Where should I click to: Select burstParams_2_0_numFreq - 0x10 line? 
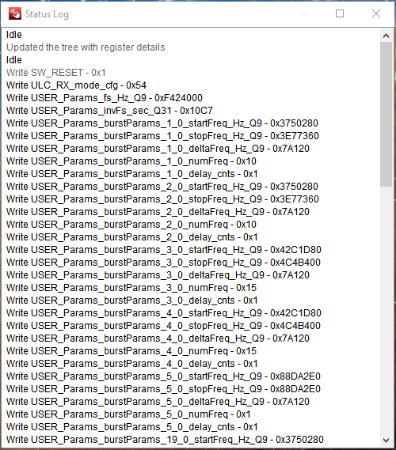(x=131, y=224)
